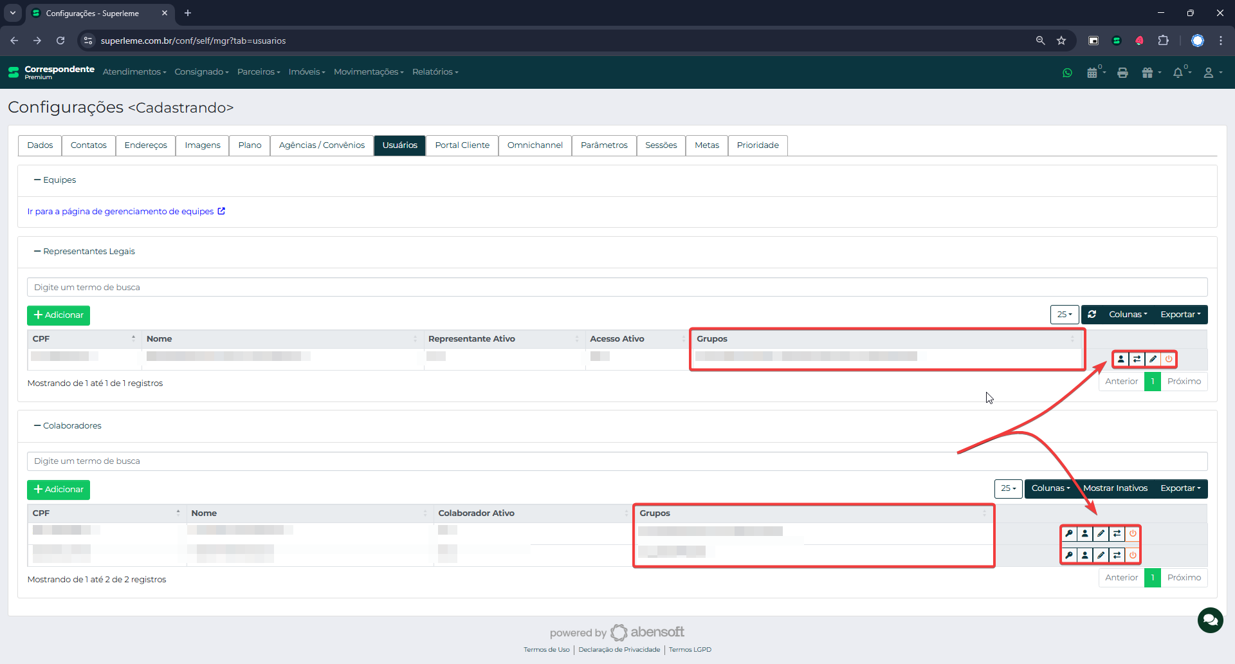Image resolution: width=1235 pixels, height=664 pixels.
Task: Open Colunas dropdown in Colaboradores table
Action: tap(1050, 488)
